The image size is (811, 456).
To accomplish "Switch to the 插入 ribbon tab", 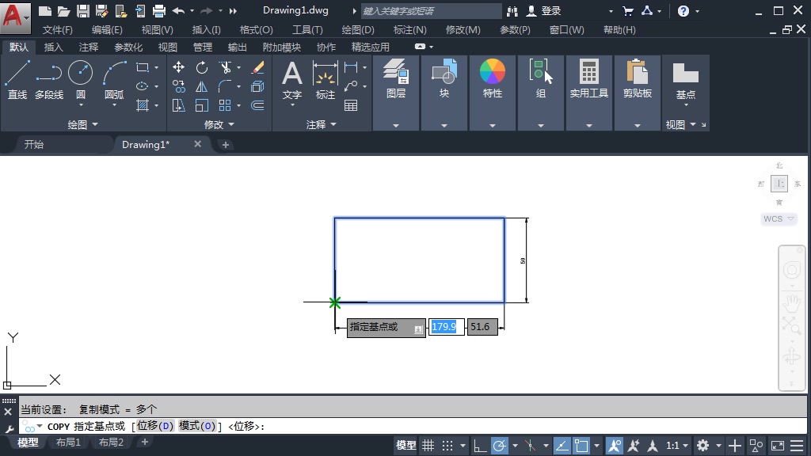I will point(53,47).
